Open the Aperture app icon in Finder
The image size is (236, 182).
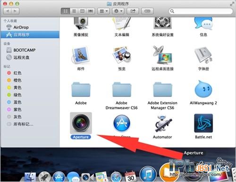pyautogui.click(x=81, y=123)
